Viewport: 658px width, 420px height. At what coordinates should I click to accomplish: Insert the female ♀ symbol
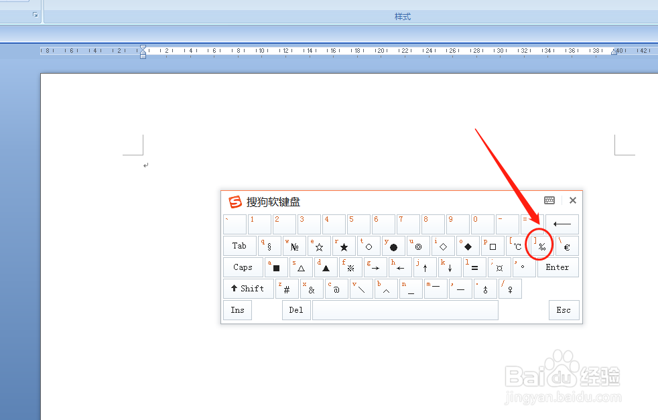coord(510,289)
